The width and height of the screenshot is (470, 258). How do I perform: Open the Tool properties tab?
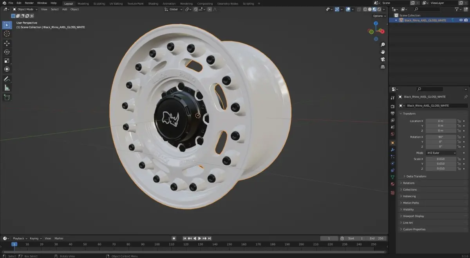pos(392,98)
